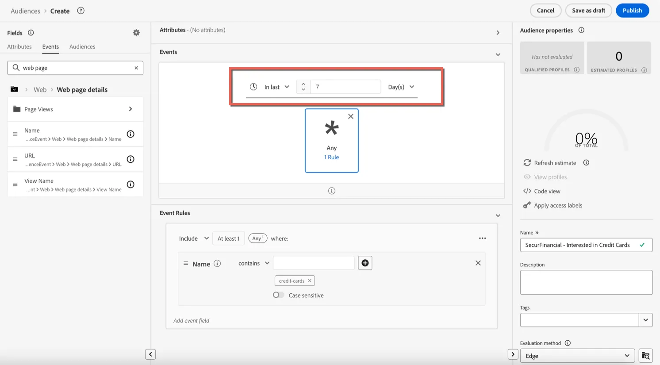Collapse the Event Rules section
The image size is (660, 365).
(498, 216)
